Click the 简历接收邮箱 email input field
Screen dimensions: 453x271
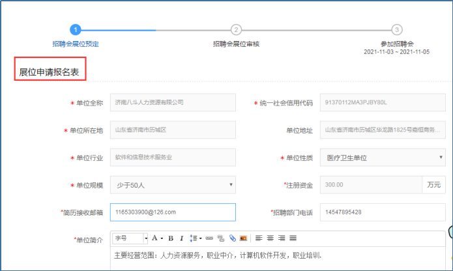pyautogui.click(x=173, y=212)
